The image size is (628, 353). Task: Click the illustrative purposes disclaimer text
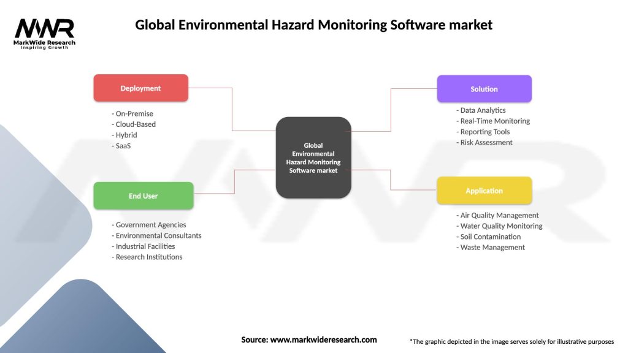coord(512,341)
